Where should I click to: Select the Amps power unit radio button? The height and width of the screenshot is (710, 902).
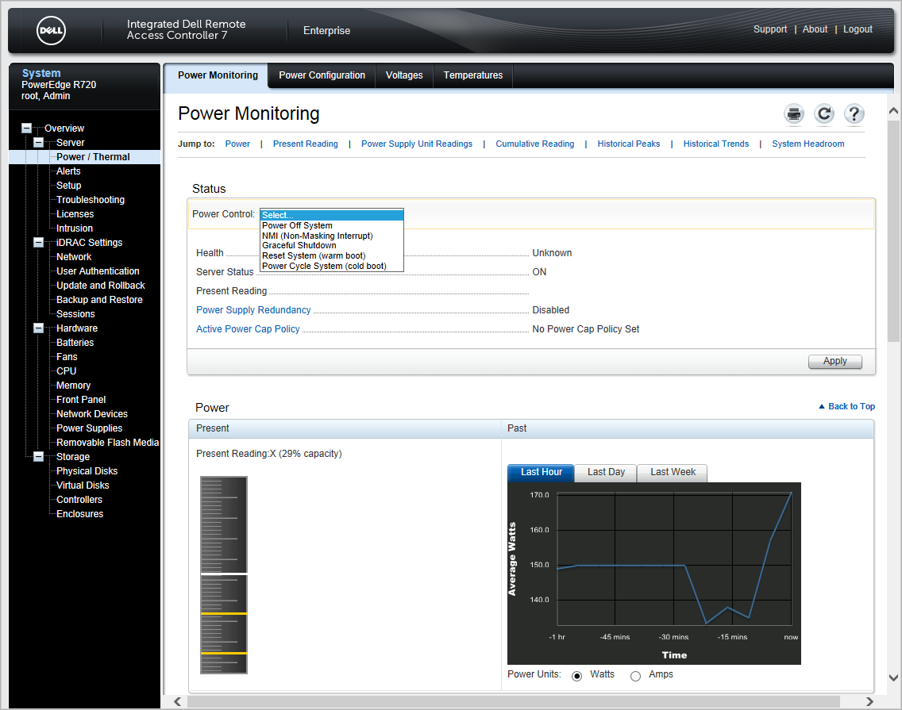(635, 676)
